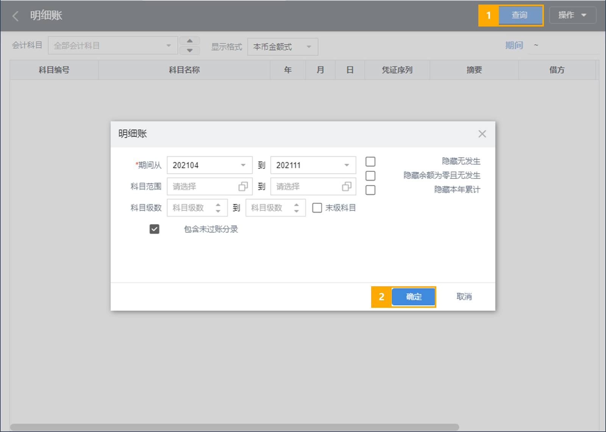
Task: Toggle the 隐藏无发生 checkbox
Action: [370, 162]
